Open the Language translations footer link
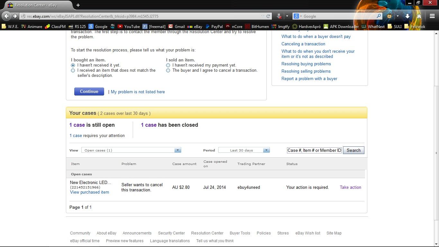 [170, 241]
